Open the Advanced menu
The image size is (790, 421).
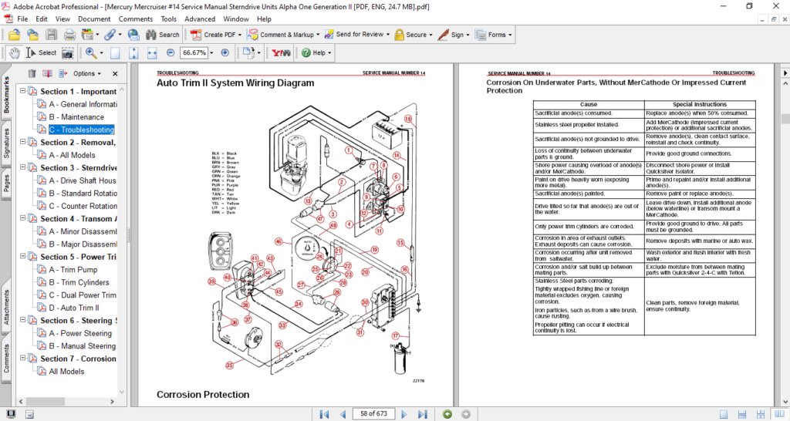click(x=200, y=19)
